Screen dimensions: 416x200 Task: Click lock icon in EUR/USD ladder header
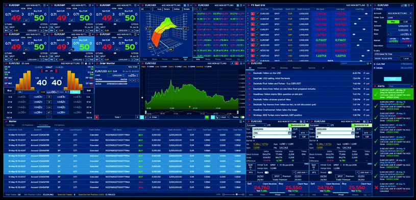[x=86, y=64]
